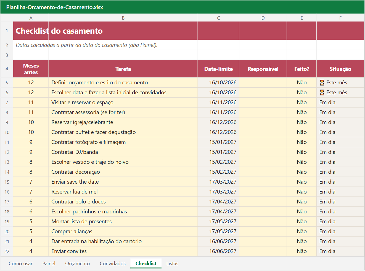
Task: Select column D header
Action: (x=263, y=18)
